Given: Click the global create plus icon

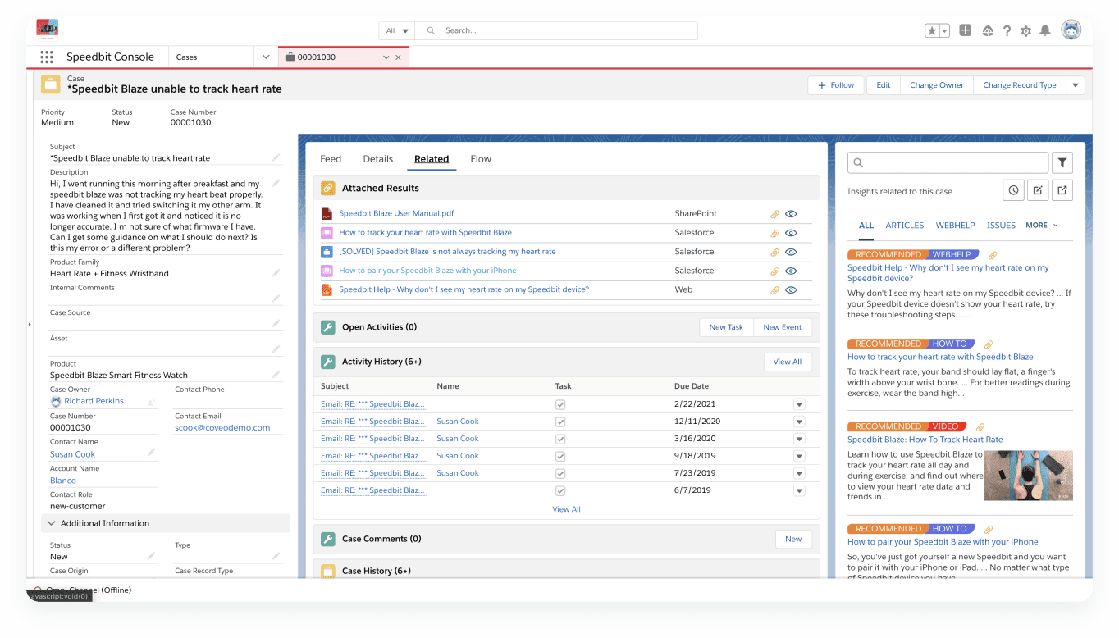Looking at the screenshot, I should 966,30.
